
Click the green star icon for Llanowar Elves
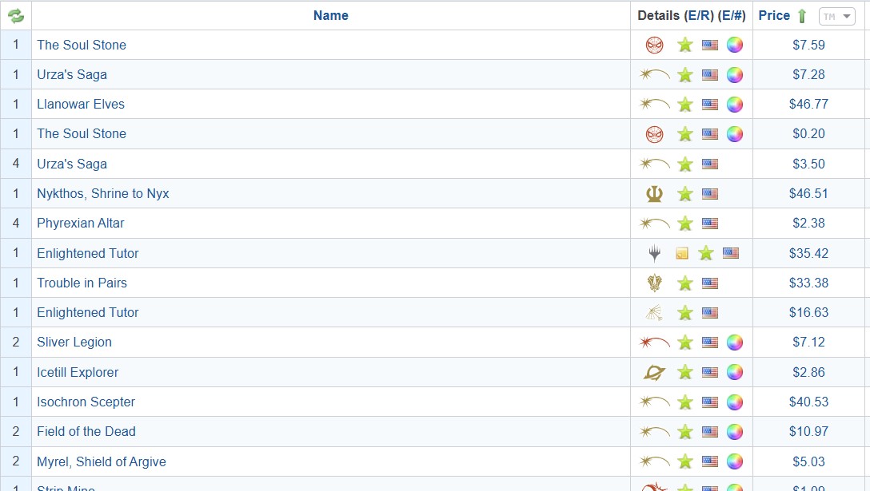(684, 105)
